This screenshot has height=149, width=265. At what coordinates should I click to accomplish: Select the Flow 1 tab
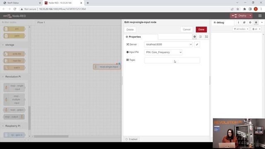(x=53, y=22)
